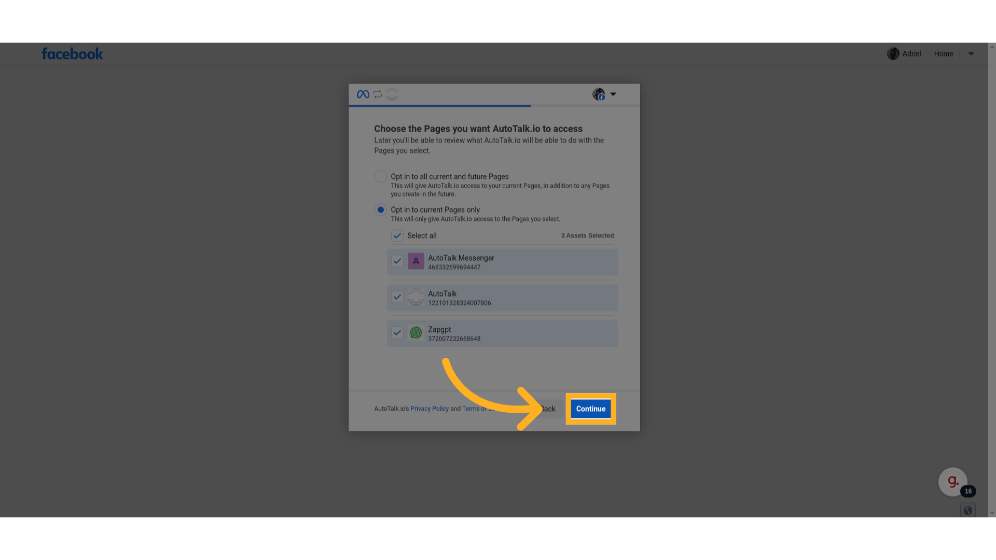Click the 3 Assets Selected text
996x560 pixels.
pyautogui.click(x=587, y=235)
